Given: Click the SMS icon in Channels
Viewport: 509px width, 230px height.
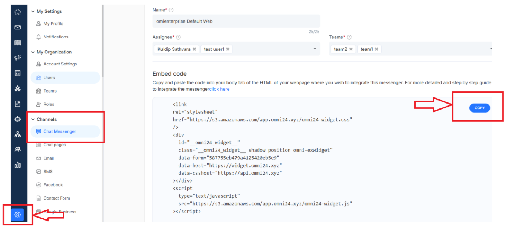Looking at the screenshot, I should (38, 172).
